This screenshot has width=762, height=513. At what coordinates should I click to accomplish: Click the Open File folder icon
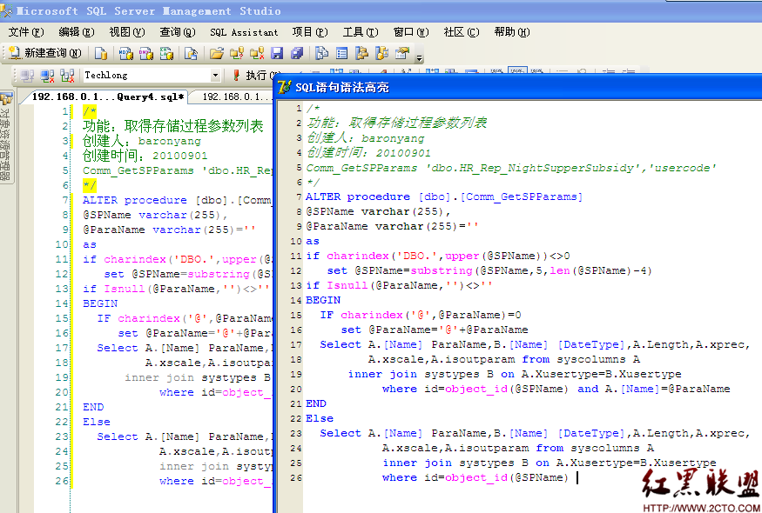217,53
